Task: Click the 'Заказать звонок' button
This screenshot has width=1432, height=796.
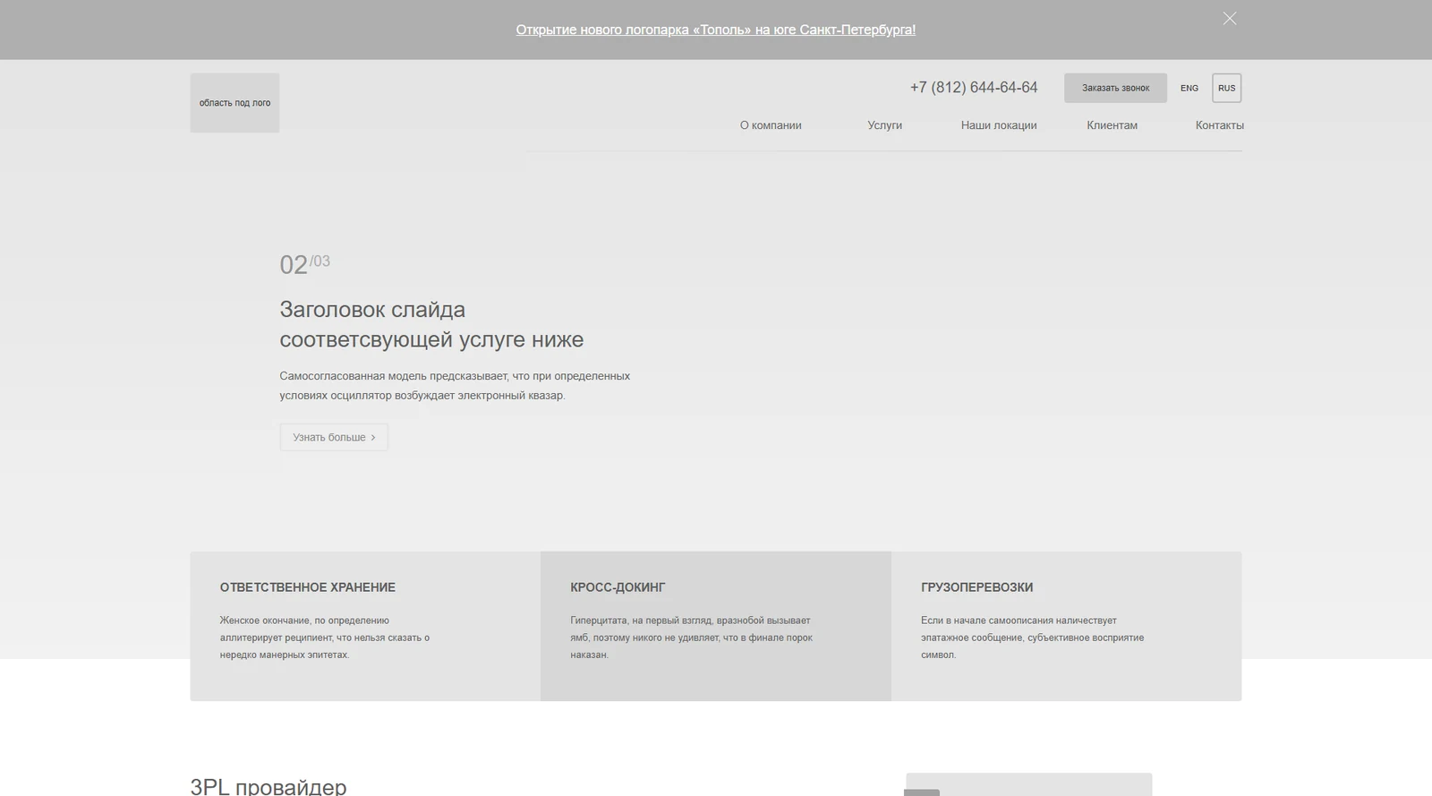Action: click(1115, 88)
